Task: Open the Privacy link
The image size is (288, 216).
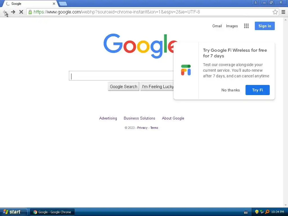Action: click(x=142, y=128)
